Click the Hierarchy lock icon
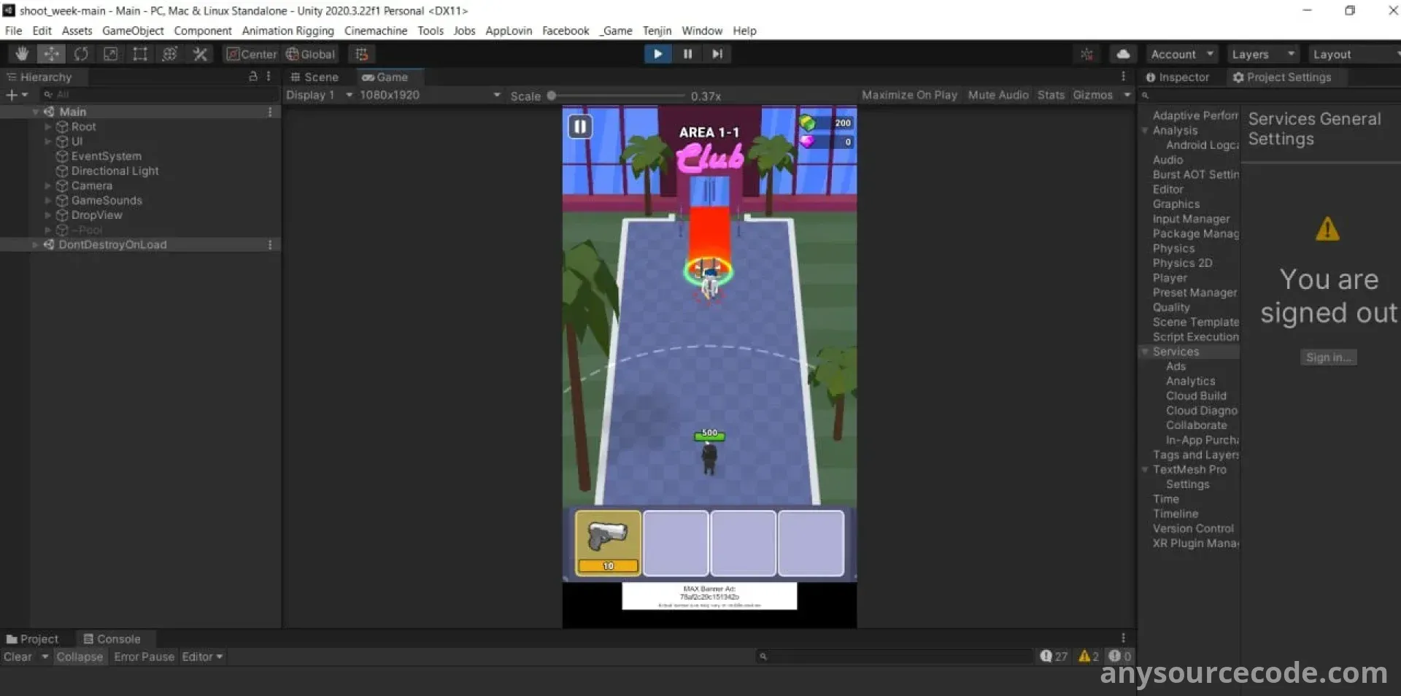 point(253,77)
